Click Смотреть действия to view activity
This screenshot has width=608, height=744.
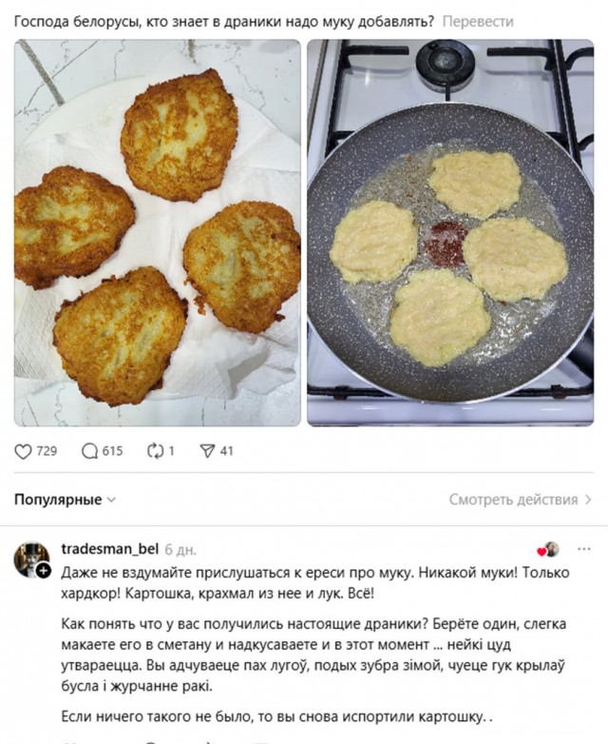click(x=513, y=499)
